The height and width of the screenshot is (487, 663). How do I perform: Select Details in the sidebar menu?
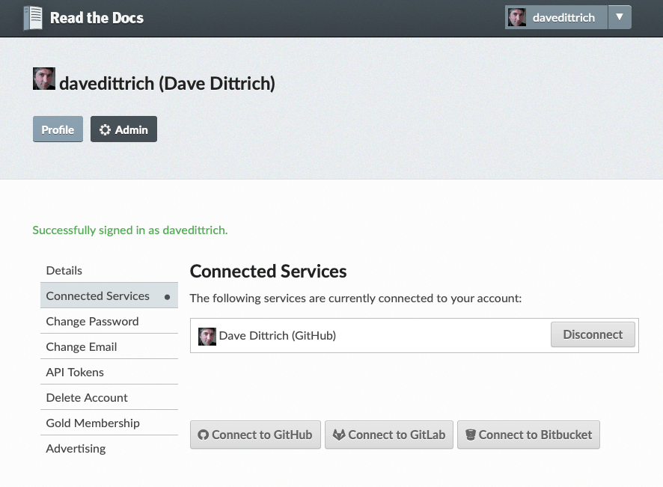64,270
